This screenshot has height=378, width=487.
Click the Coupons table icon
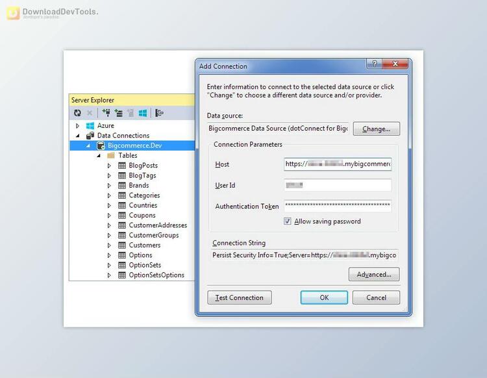click(122, 215)
